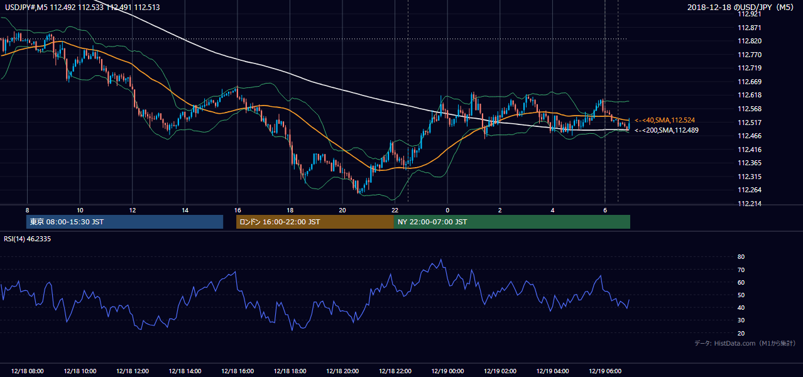Click RSI scale value 80
The image size is (803, 377).
[x=741, y=257]
